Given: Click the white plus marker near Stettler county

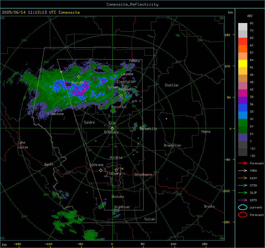Looking at the screenshot, I should (x=166, y=119).
